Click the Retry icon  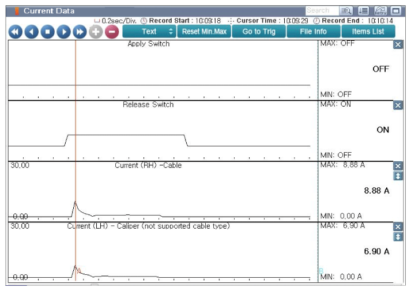(x=380, y=11)
